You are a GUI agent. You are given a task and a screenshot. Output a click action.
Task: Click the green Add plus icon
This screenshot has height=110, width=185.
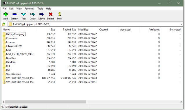6,14
